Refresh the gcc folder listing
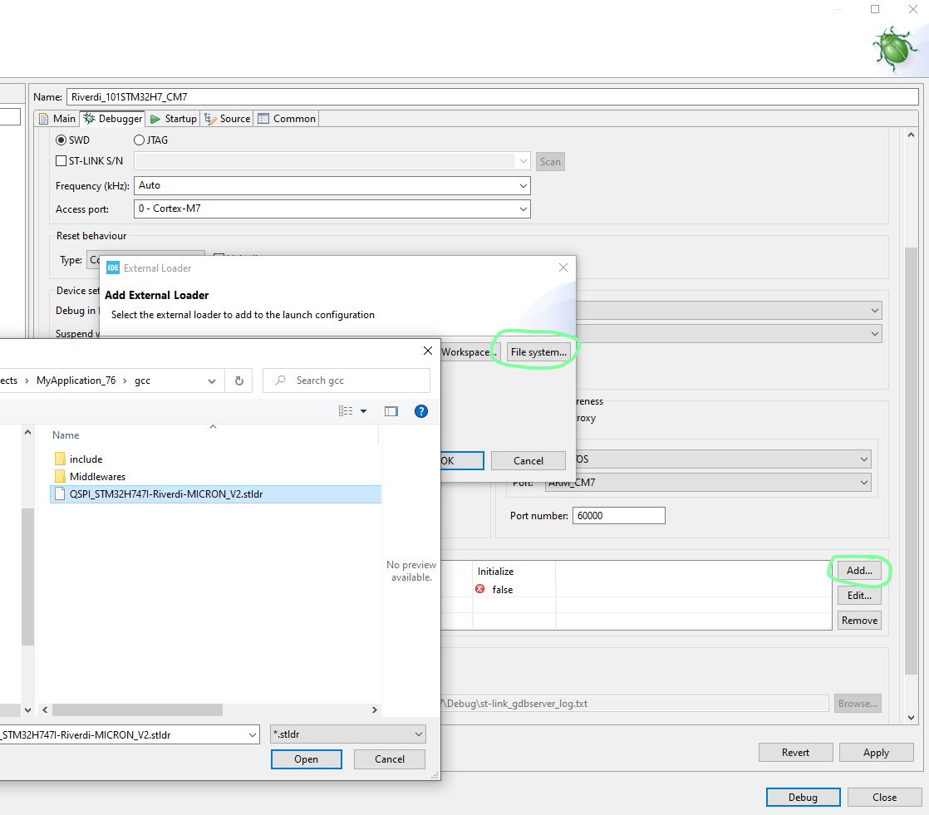Image resolution: width=929 pixels, height=815 pixels. point(238,380)
